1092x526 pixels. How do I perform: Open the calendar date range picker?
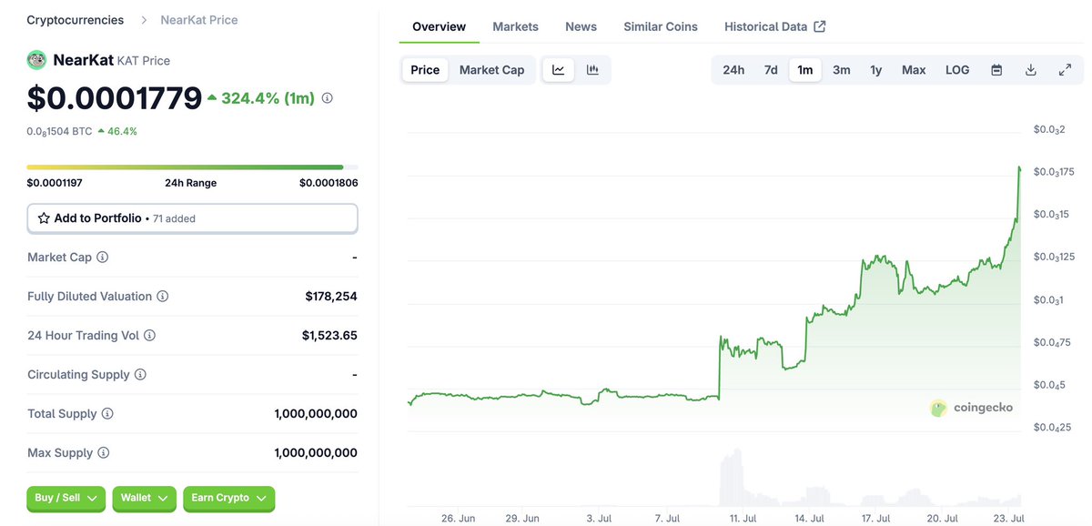click(996, 70)
